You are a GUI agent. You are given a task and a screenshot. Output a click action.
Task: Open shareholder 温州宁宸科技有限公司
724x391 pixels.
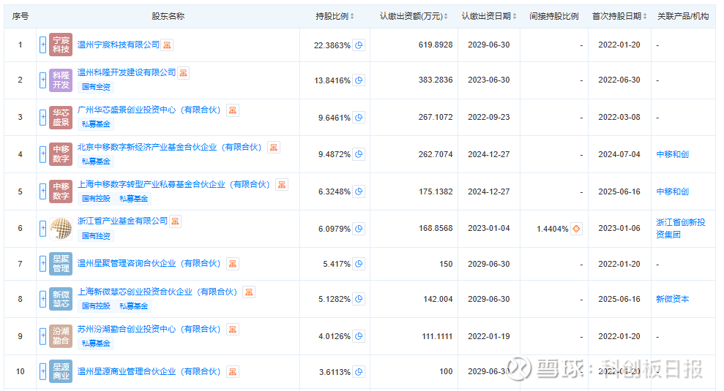(118, 45)
